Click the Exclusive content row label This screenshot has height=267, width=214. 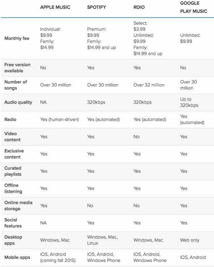14,154
